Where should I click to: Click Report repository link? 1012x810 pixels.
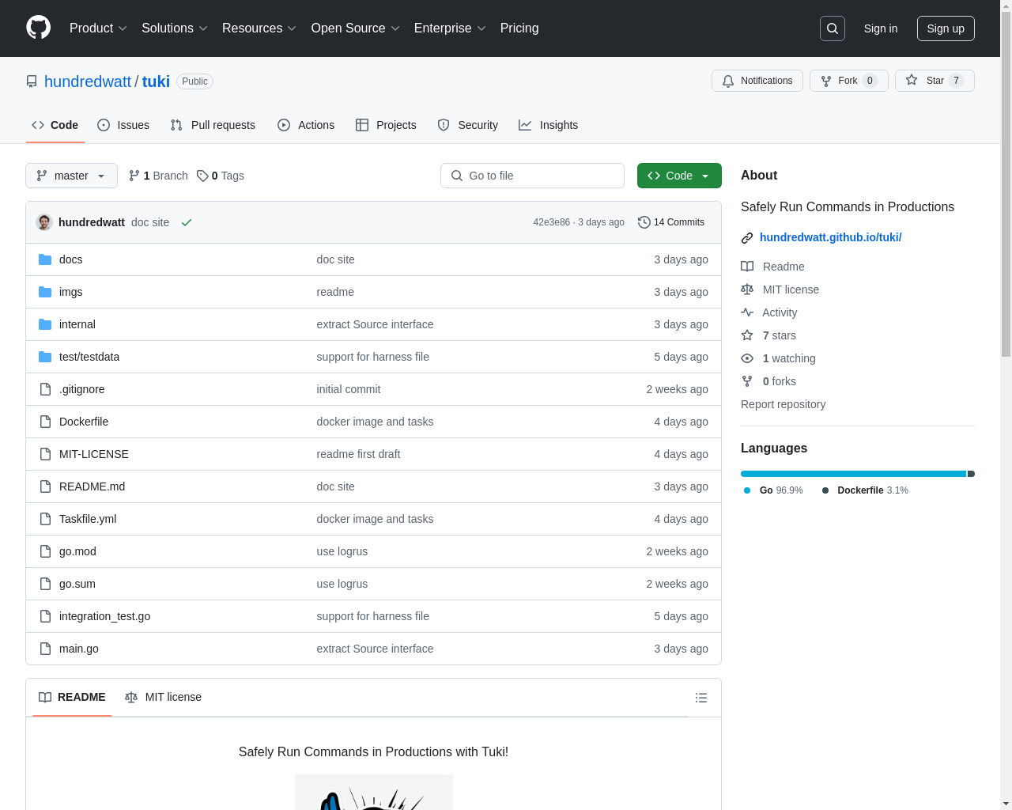(x=783, y=404)
